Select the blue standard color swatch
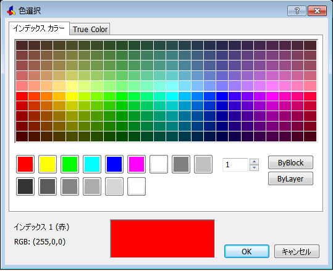Image resolution: width=333 pixels, height=271 pixels. click(x=114, y=164)
